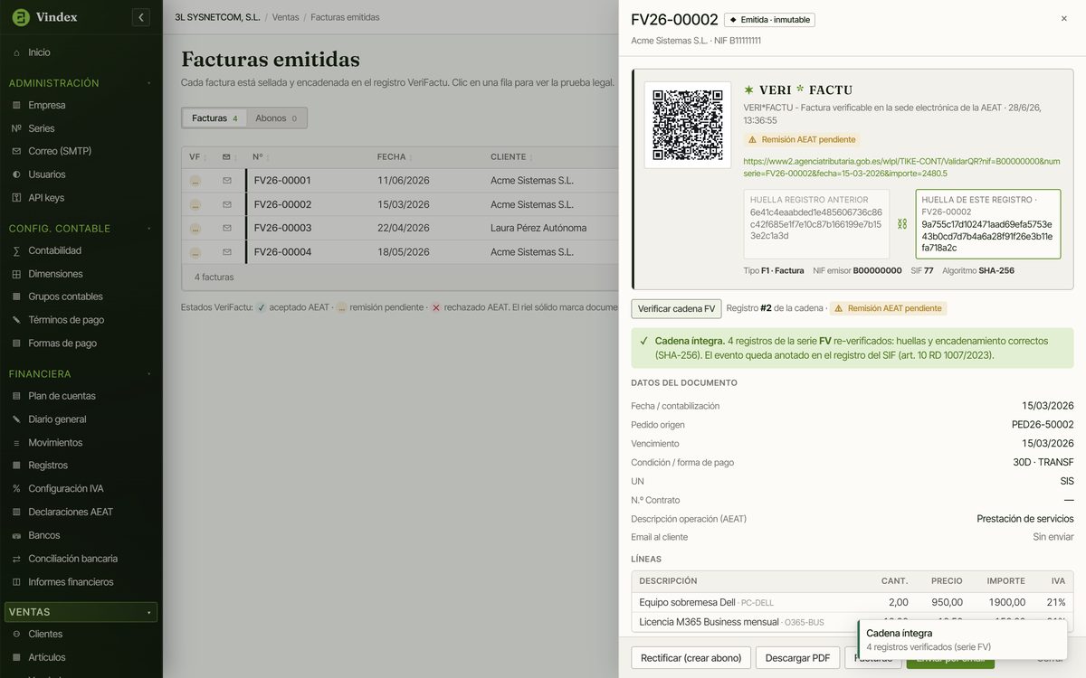Sort table by FECHA column

(x=395, y=157)
